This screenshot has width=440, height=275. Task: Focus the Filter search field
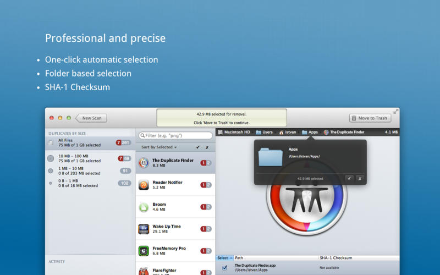click(x=175, y=135)
